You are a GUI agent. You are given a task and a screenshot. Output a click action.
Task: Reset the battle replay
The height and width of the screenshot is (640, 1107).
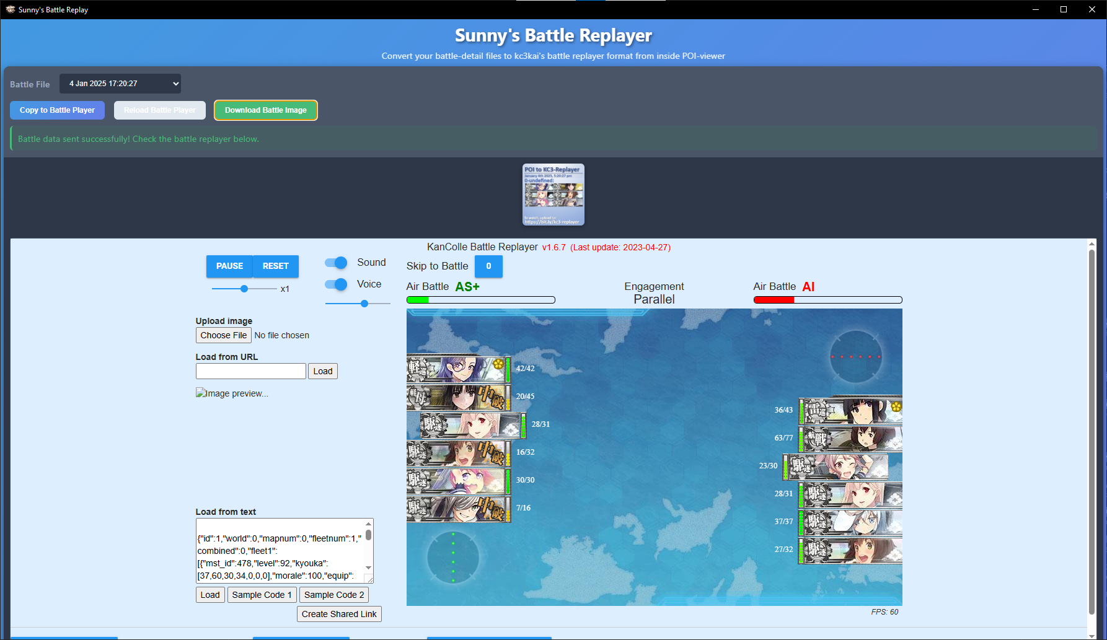pos(276,266)
